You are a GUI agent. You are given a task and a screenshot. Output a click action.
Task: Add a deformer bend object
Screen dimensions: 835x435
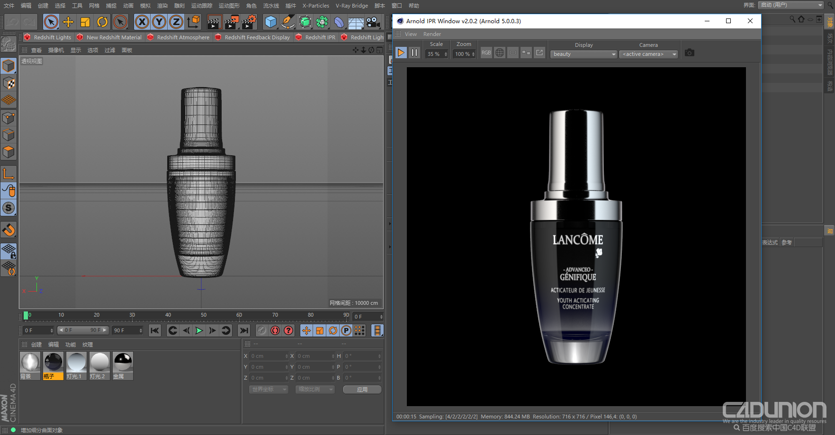click(x=339, y=22)
